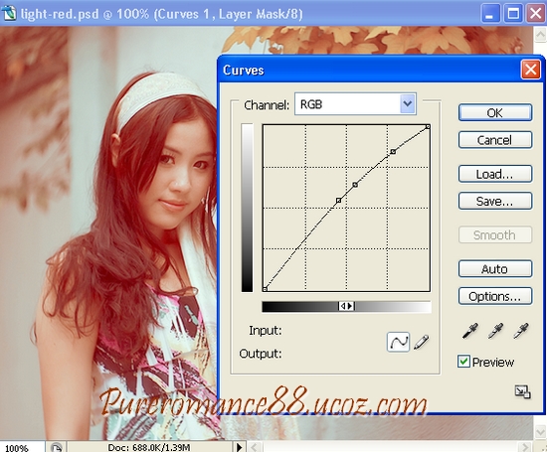This screenshot has height=452, width=547.
Task: Click the Doc: 688.0K/1.39M status text
Action: pos(148,447)
